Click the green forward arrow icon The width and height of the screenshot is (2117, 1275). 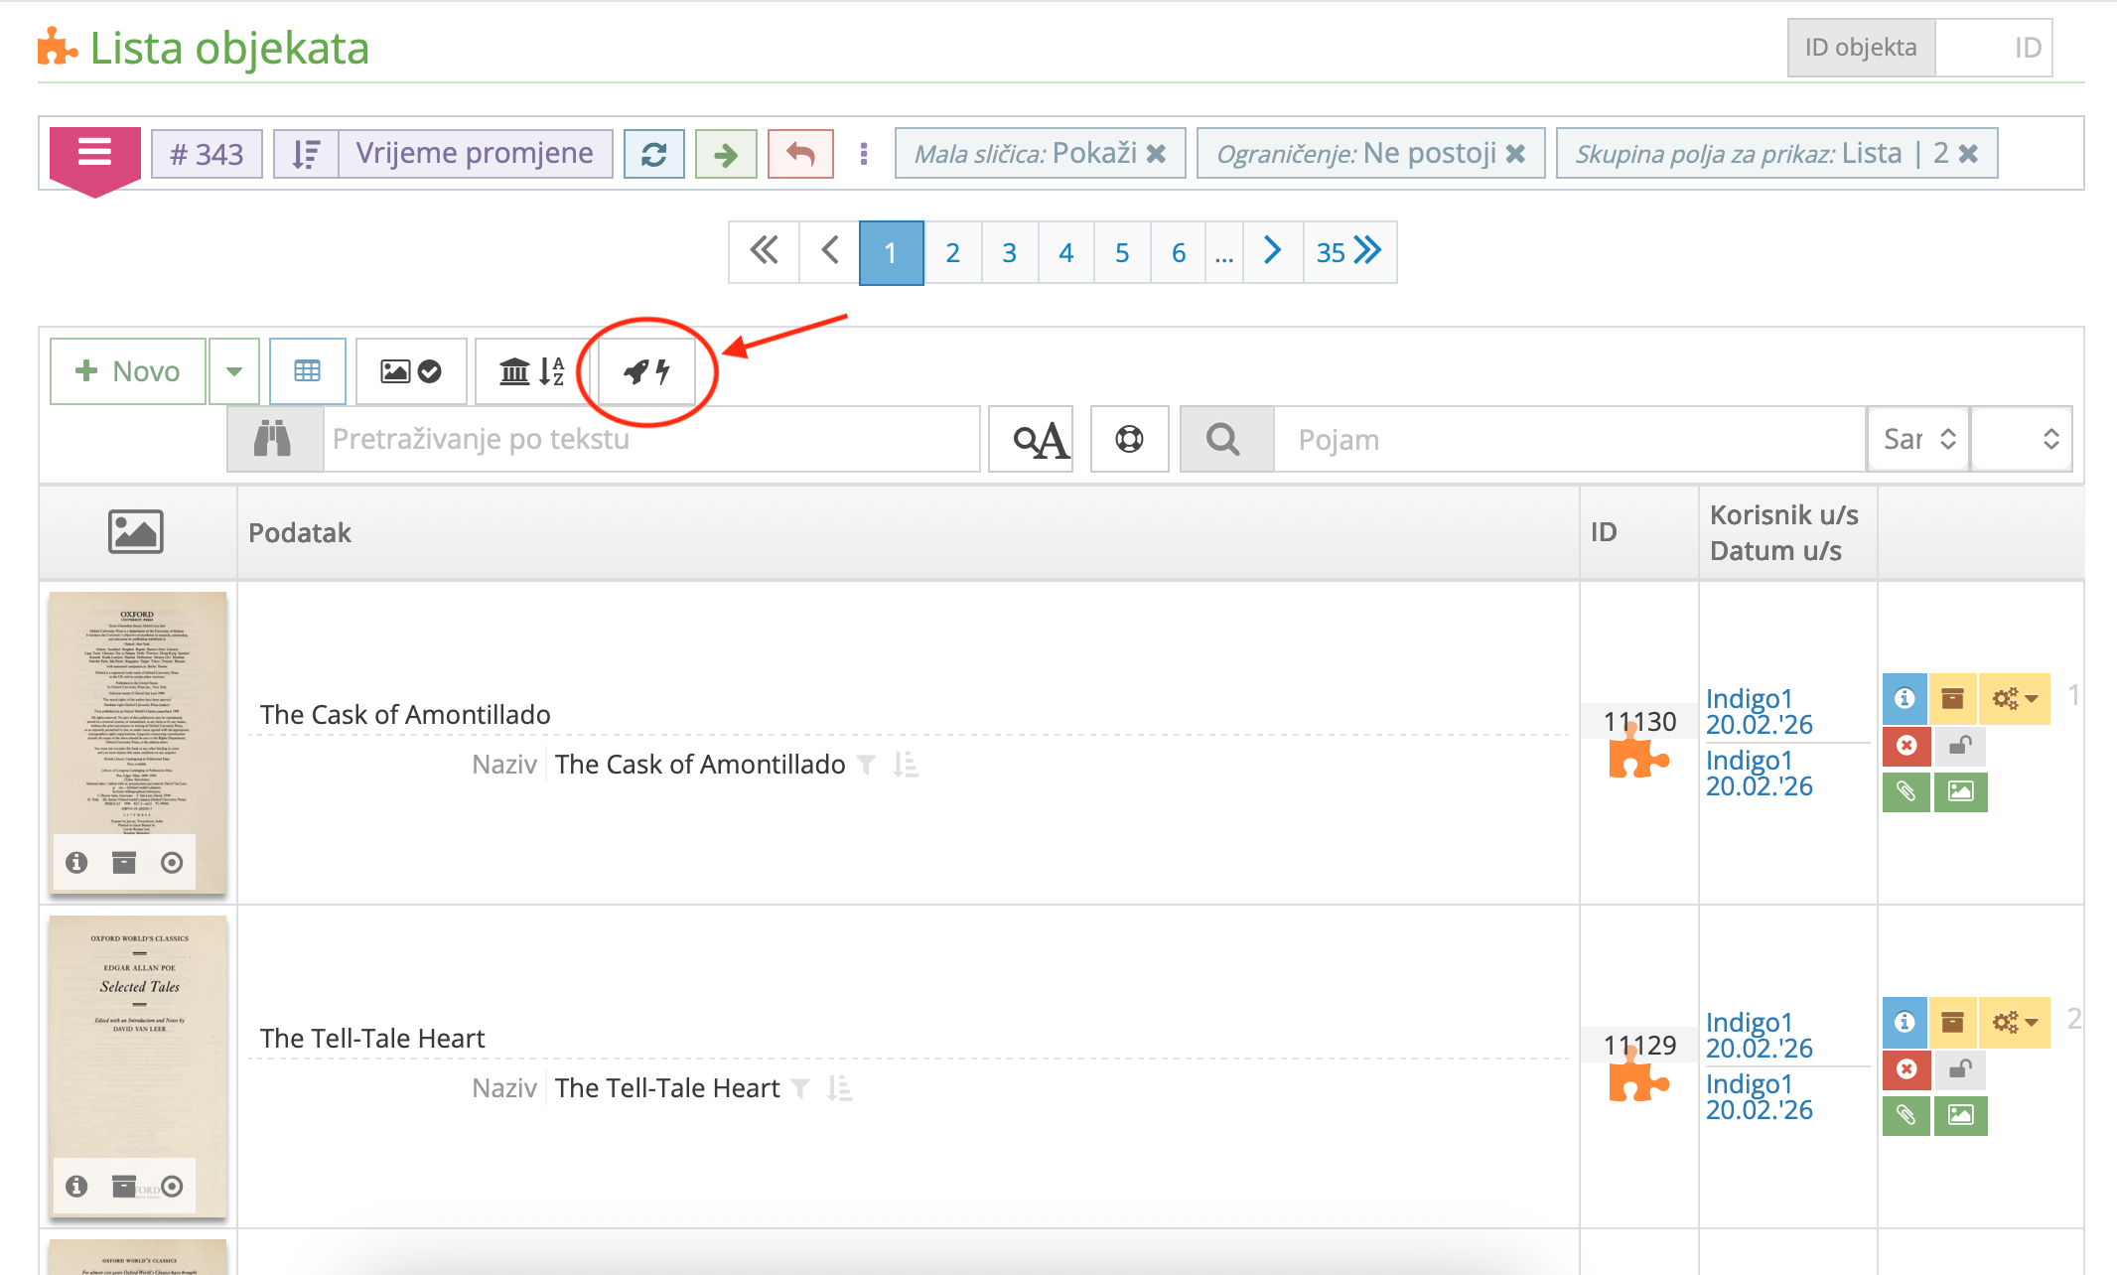click(726, 153)
